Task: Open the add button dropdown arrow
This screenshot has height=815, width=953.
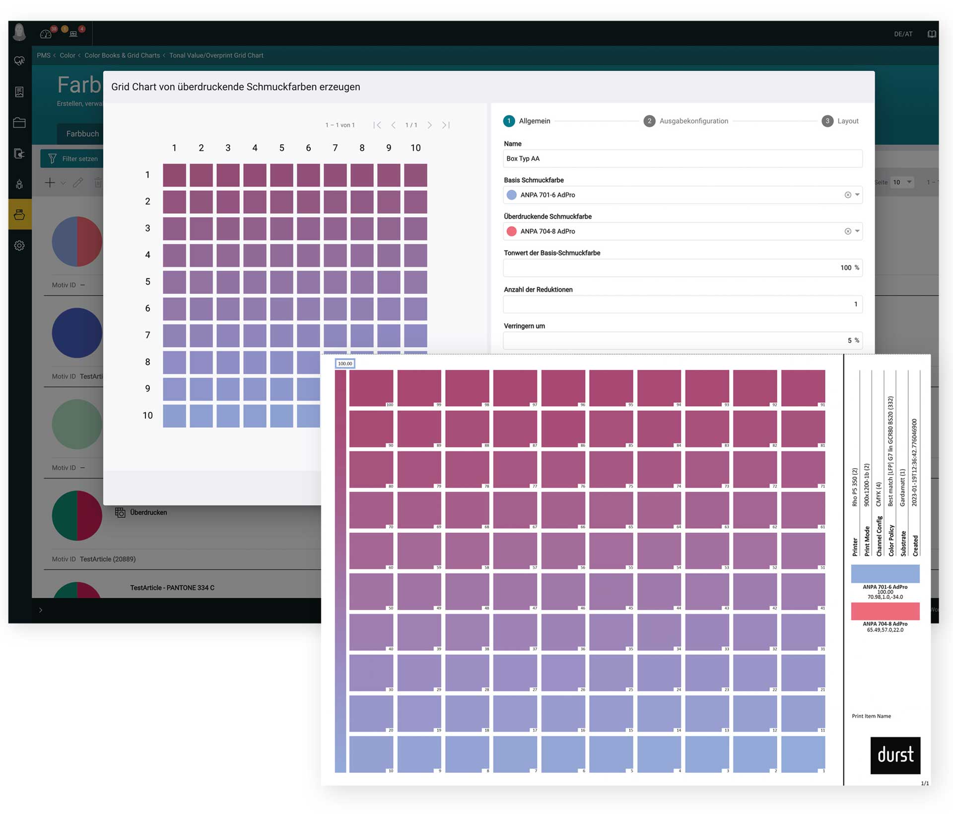Action: pos(63,183)
